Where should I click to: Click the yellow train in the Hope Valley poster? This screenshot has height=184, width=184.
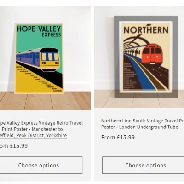(38, 60)
